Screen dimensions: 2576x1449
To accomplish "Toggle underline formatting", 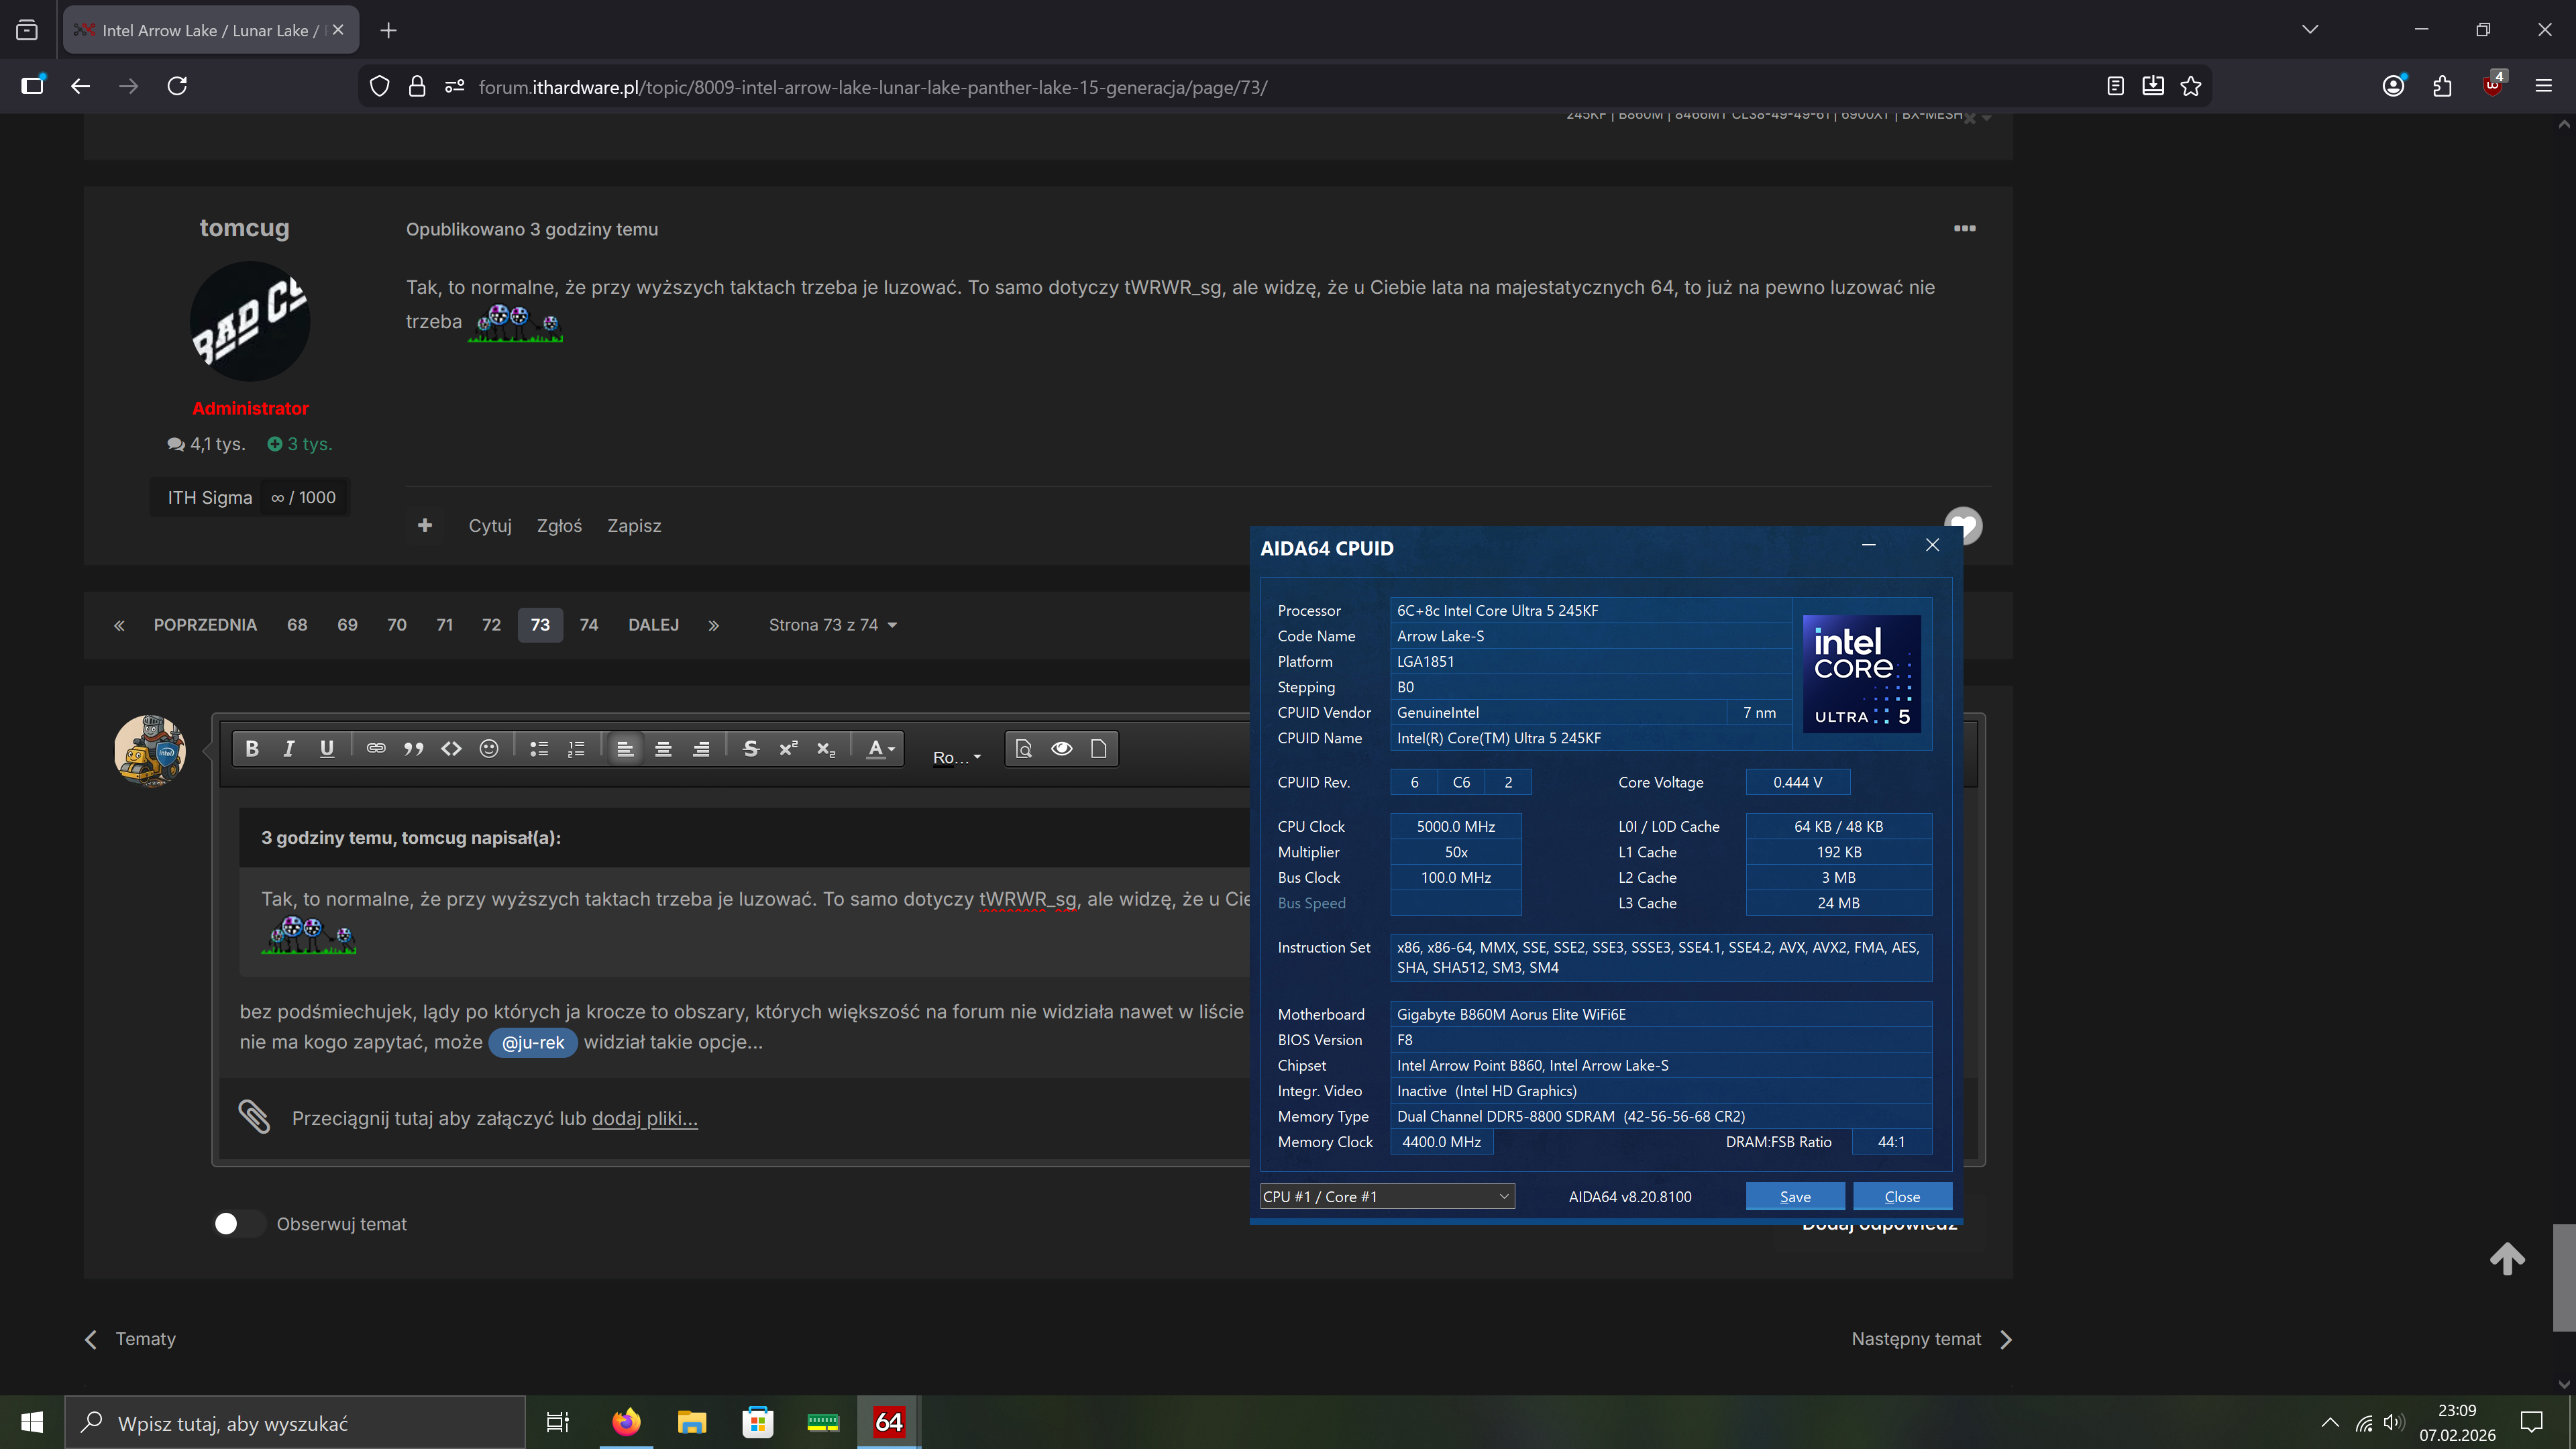I will tap(326, 749).
